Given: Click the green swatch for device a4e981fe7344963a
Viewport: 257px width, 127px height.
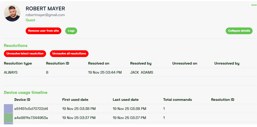Looking at the screenshot, I should point(8,118).
